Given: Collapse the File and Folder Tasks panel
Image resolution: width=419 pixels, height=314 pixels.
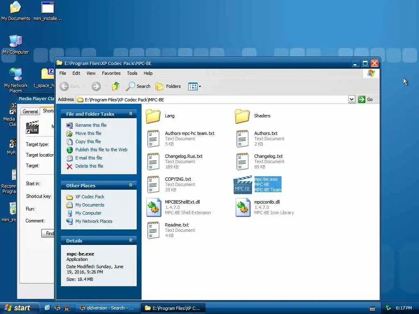Looking at the screenshot, I should 131,114.
